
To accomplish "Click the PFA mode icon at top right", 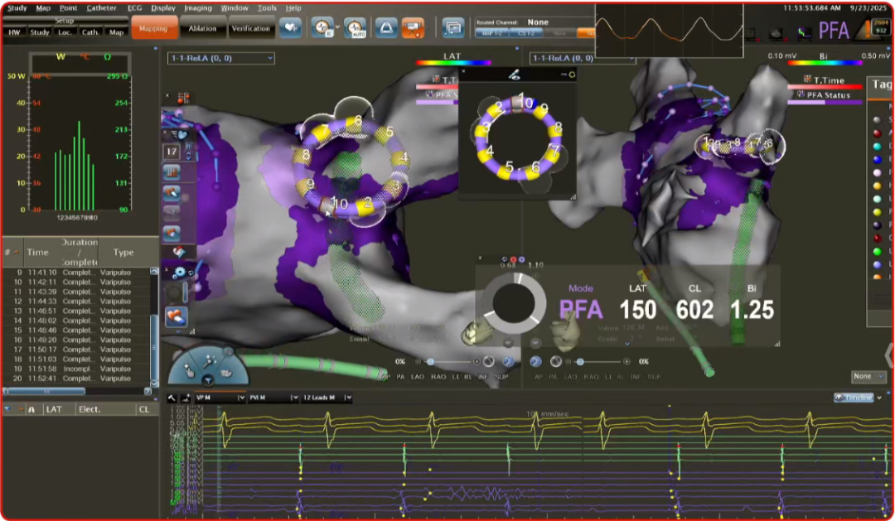I will click(x=833, y=31).
